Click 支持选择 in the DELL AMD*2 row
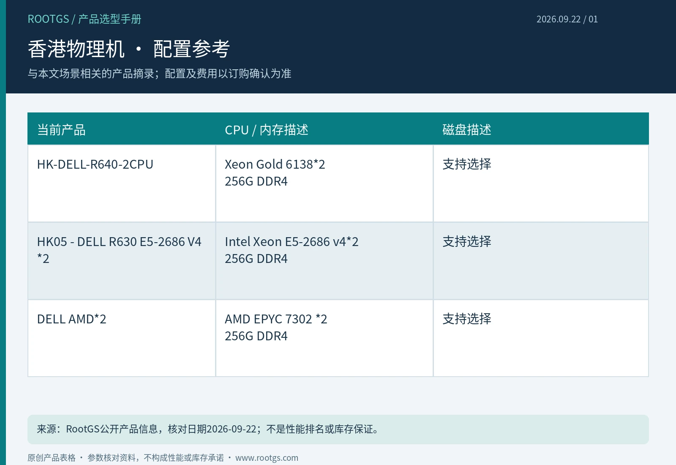 click(x=467, y=319)
